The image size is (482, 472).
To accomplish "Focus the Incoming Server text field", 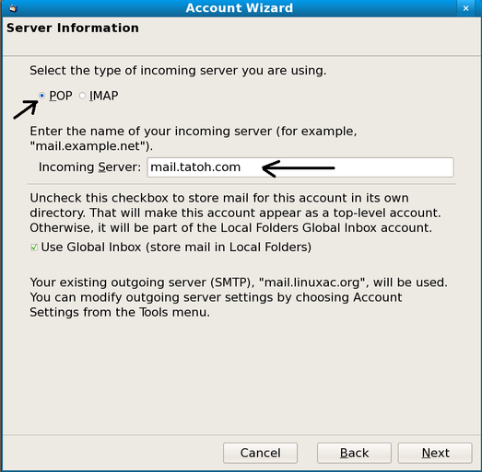I will (x=300, y=167).
